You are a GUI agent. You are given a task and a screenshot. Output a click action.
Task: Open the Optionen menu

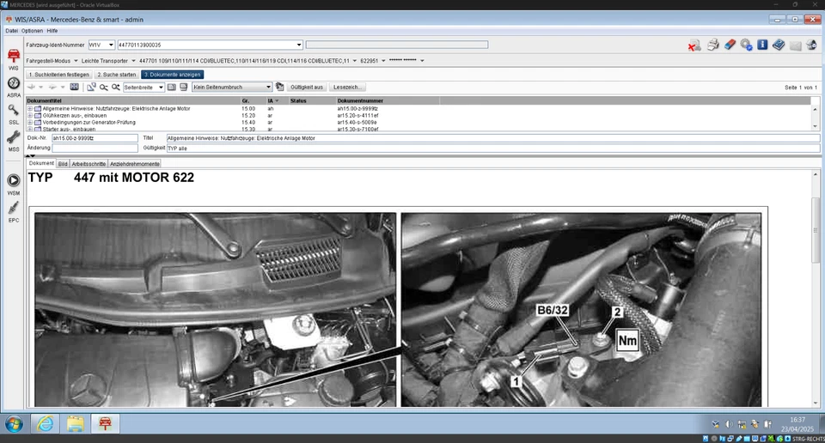coord(32,31)
